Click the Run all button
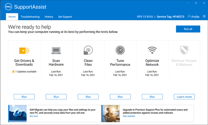Viewport: 208px width, 125px height. 188,29
